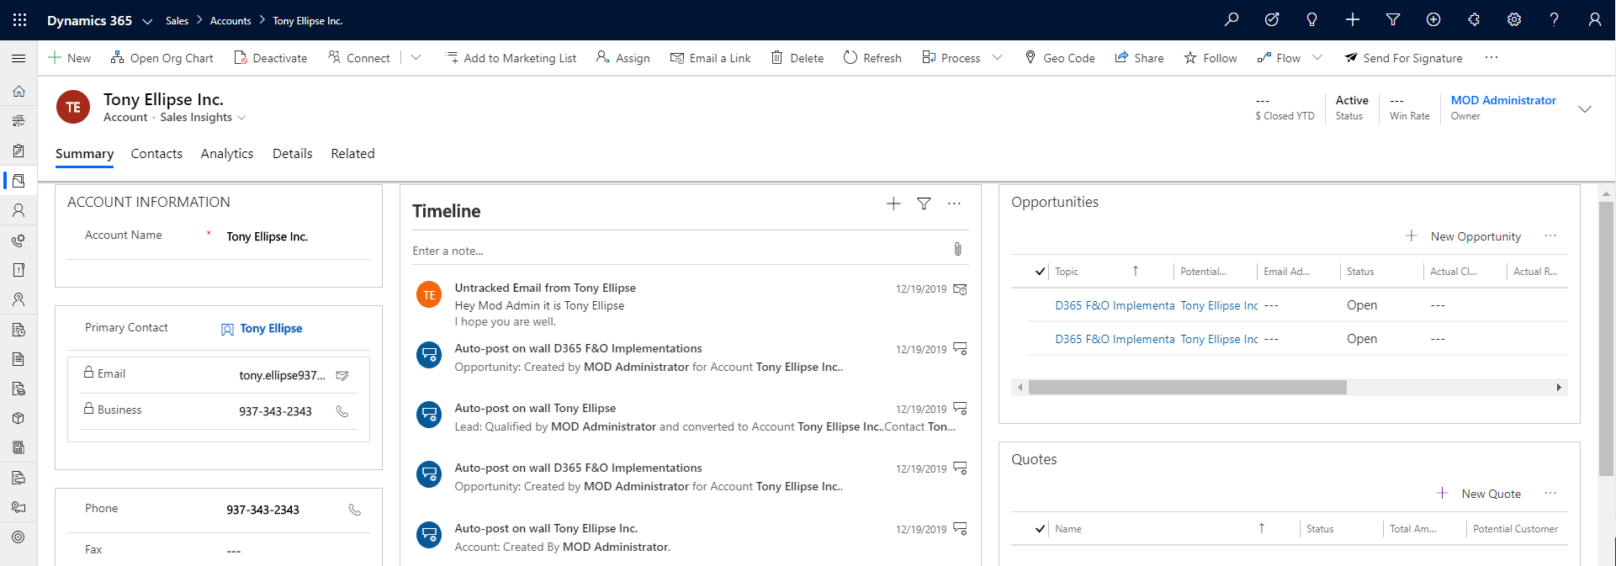1616x566 pixels.
Task: Open the Tony Ellipse primary contact link
Action: 271,329
